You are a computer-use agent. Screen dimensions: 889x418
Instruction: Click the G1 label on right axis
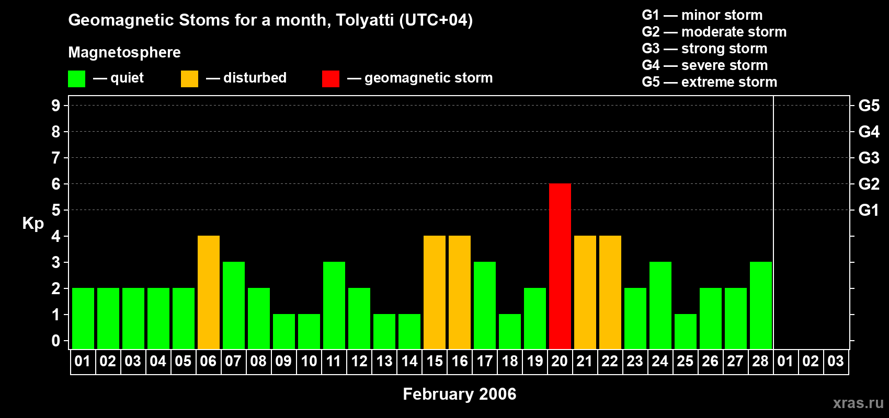869,210
